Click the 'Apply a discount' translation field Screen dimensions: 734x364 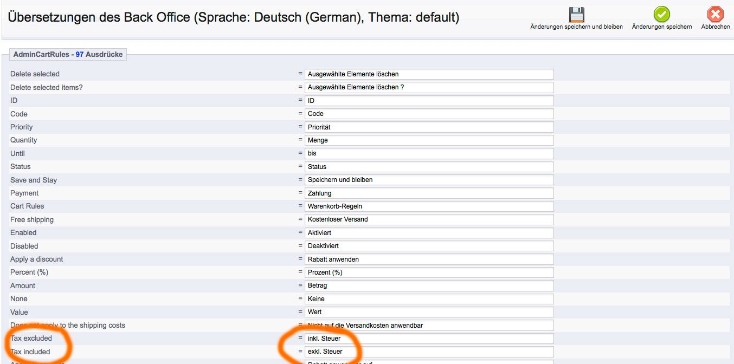click(429, 259)
